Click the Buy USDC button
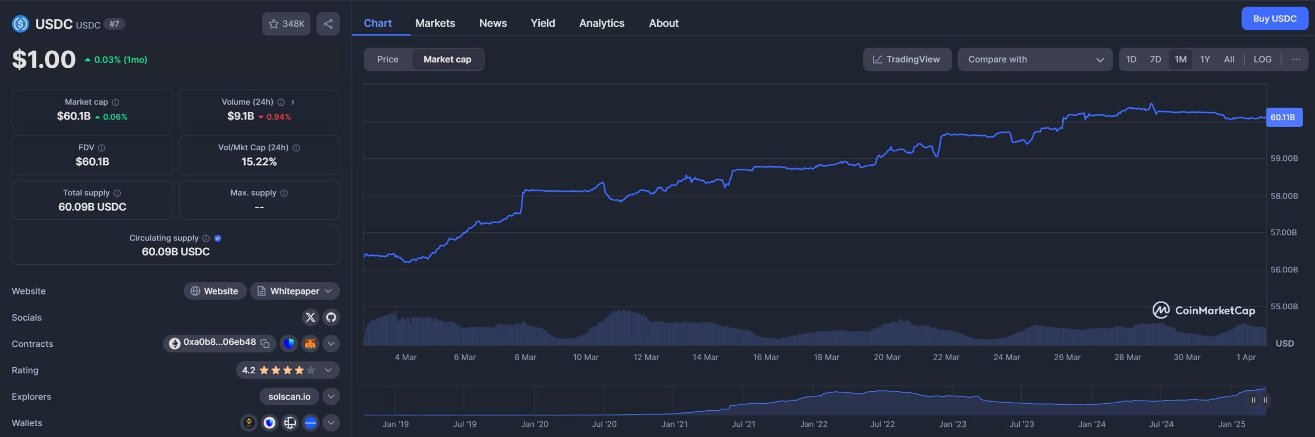Image resolution: width=1315 pixels, height=437 pixels. pos(1275,19)
